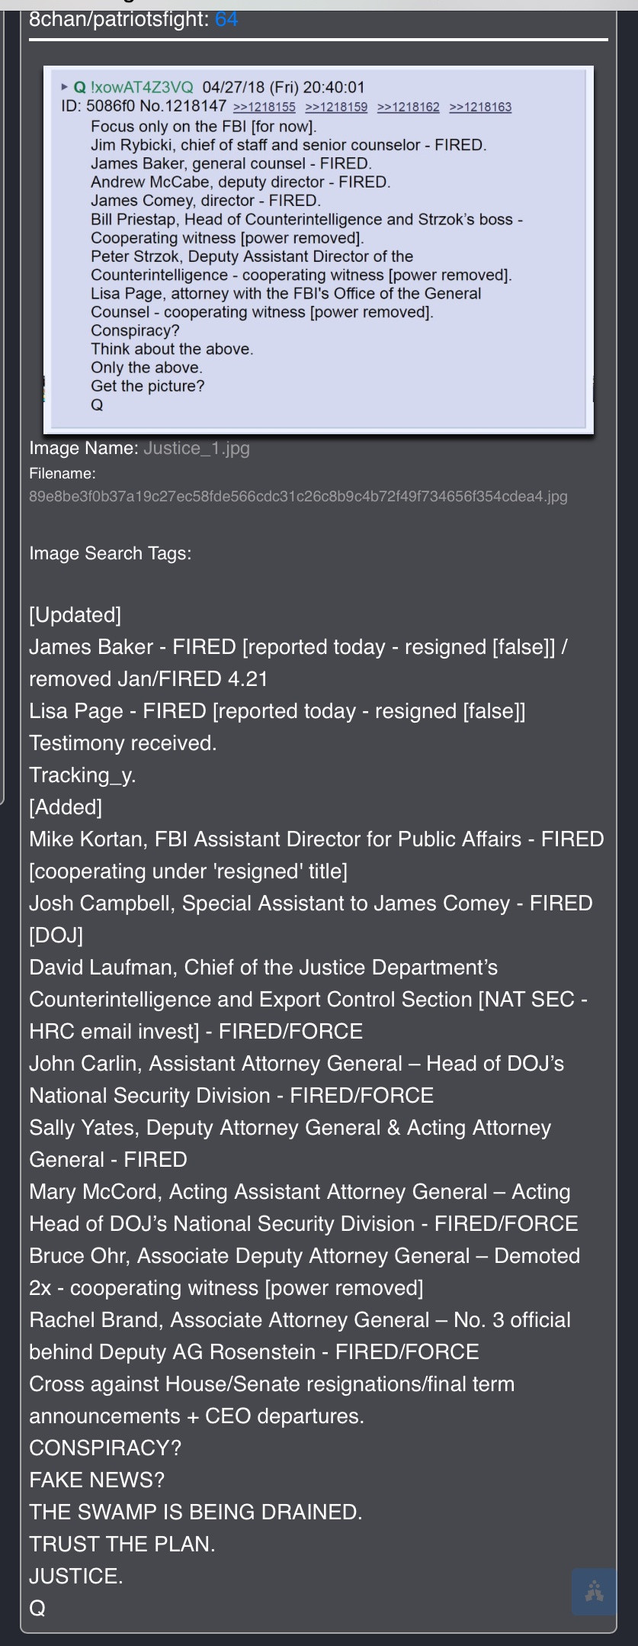Click the [Updated] heading text
The image size is (638, 1646).
point(75,615)
